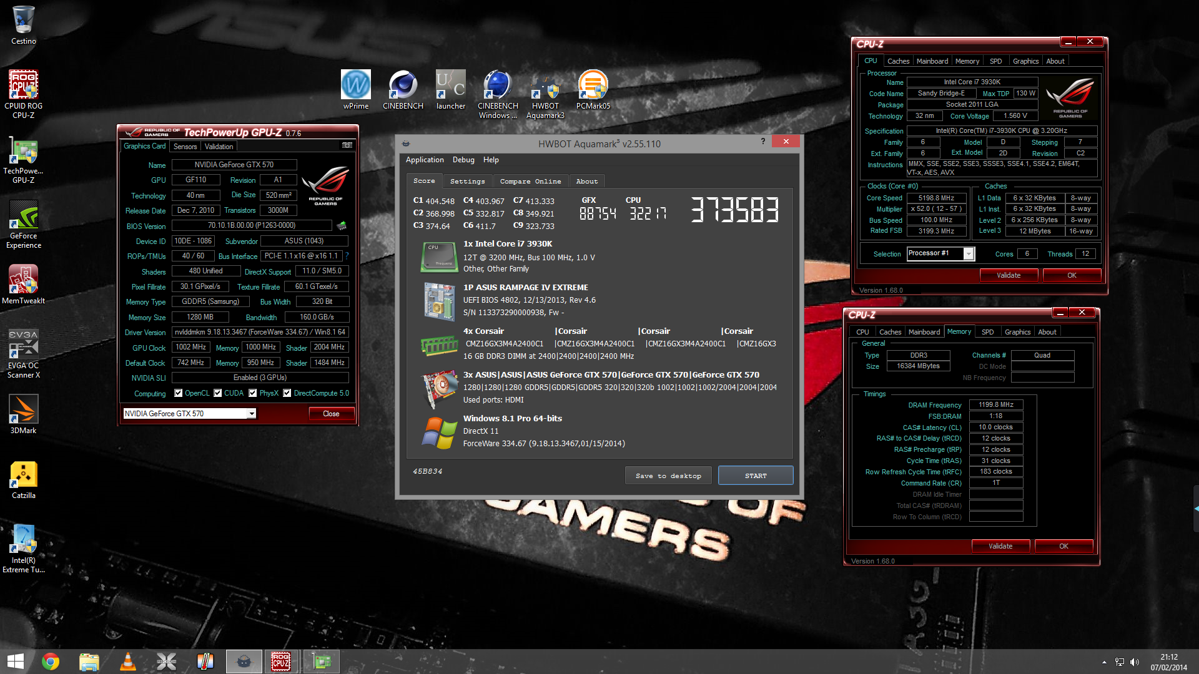This screenshot has width=1199, height=674.
Task: Open CINEBENCH Windows desktop shortcut
Action: [x=498, y=94]
